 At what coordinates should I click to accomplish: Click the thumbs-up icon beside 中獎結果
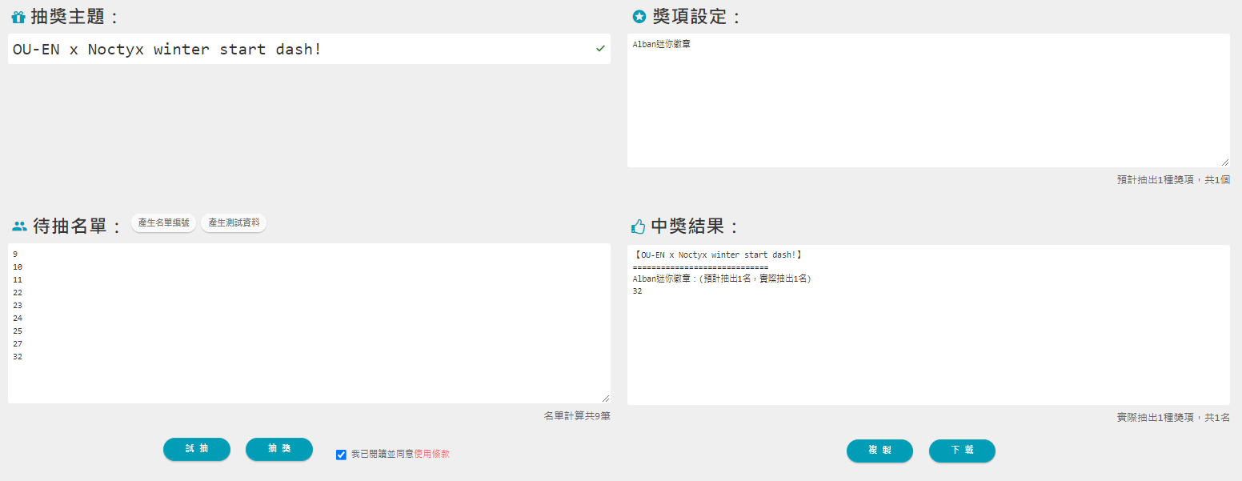coord(638,226)
